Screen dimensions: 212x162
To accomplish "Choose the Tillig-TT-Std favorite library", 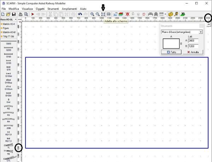I will (x=8, y=36).
